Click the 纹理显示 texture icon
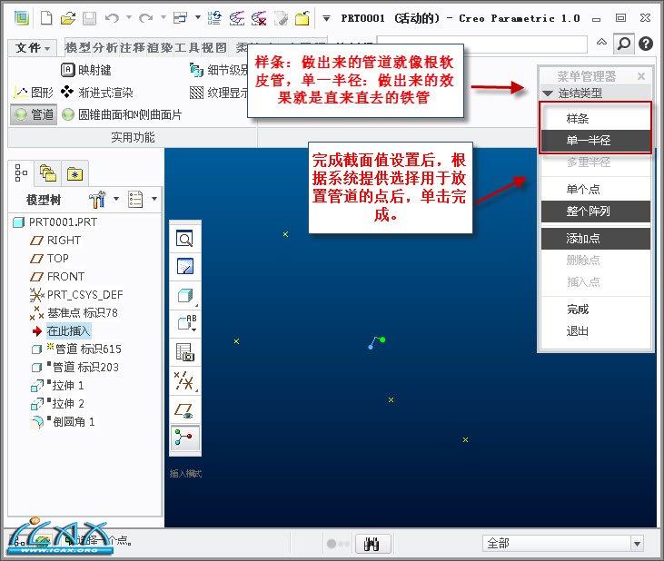The height and width of the screenshot is (561, 664). pyautogui.click(x=196, y=93)
